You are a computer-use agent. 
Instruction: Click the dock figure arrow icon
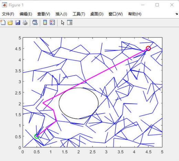click(177, 14)
